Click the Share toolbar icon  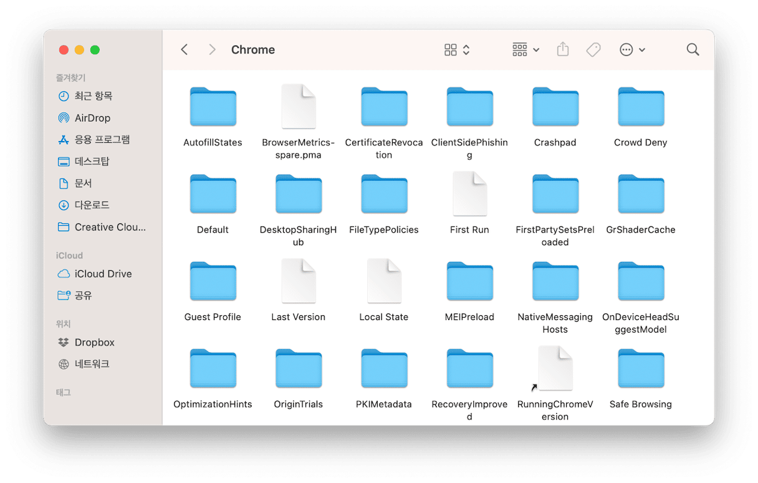coord(563,49)
